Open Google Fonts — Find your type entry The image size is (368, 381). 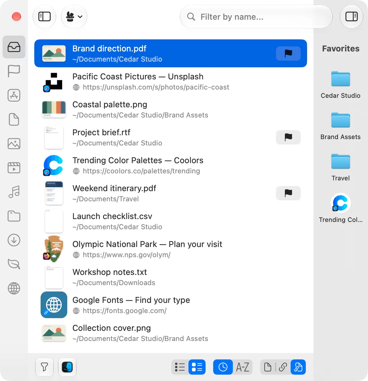coord(171,305)
